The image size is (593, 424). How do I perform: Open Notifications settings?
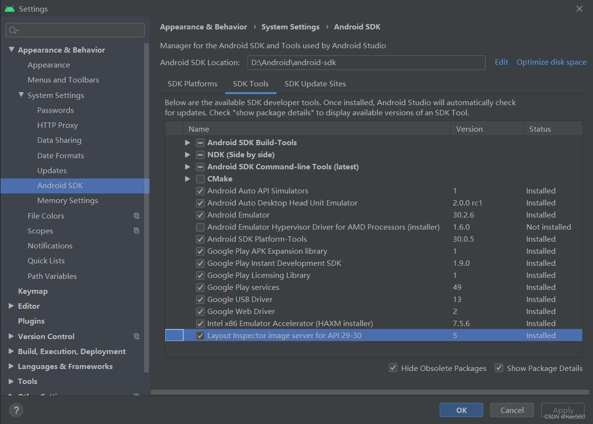pos(50,246)
